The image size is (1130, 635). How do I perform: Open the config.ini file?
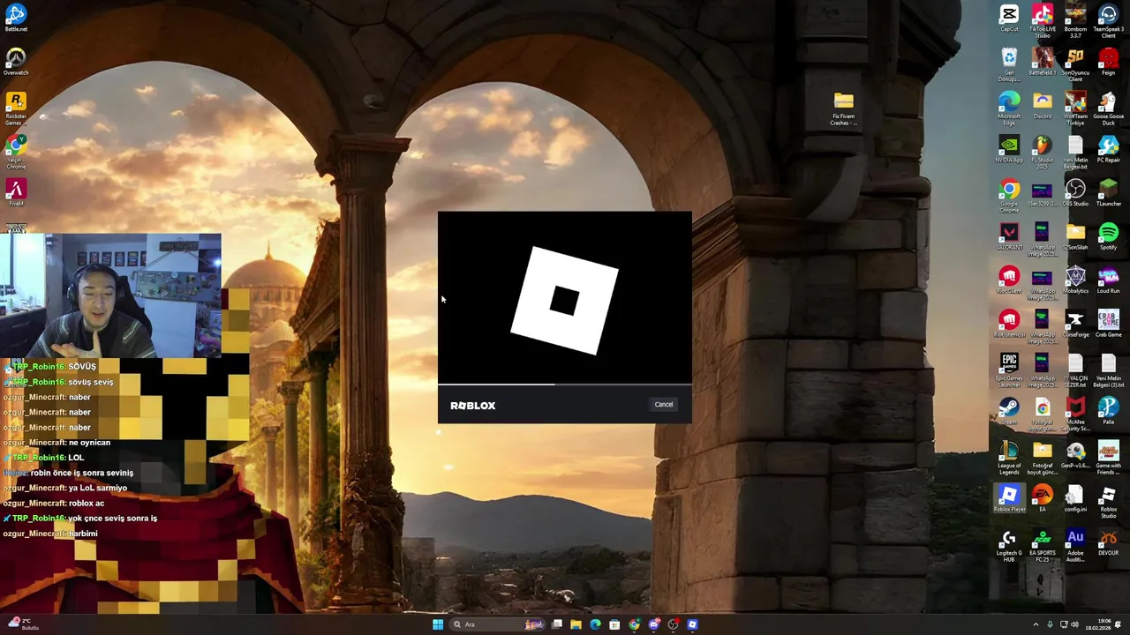pyautogui.click(x=1075, y=498)
